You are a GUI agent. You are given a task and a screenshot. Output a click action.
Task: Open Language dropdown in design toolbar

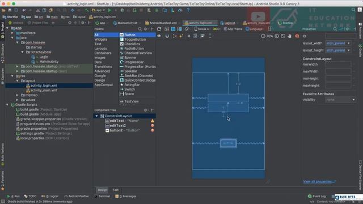click(x=255, y=29)
